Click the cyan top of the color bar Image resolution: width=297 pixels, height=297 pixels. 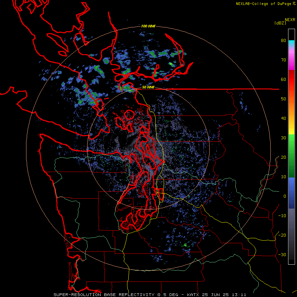291,43
